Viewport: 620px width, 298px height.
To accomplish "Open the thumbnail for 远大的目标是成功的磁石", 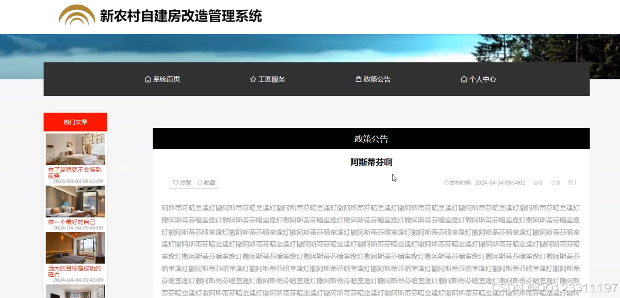I will pyautogui.click(x=75, y=248).
